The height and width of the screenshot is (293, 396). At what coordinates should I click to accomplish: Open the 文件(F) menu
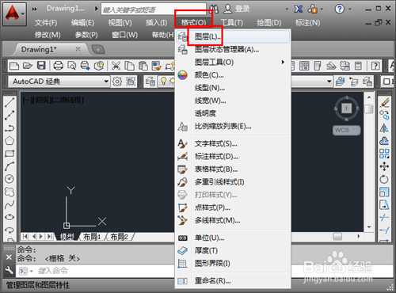point(46,23)
